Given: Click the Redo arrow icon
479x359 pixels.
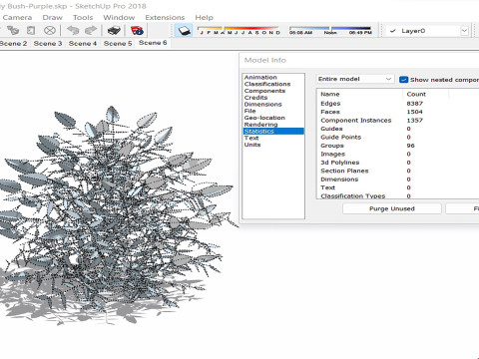Looking at the screenshot, I should [91, 31].
